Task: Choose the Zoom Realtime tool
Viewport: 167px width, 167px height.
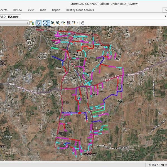Action: click(x=63, y=23)
